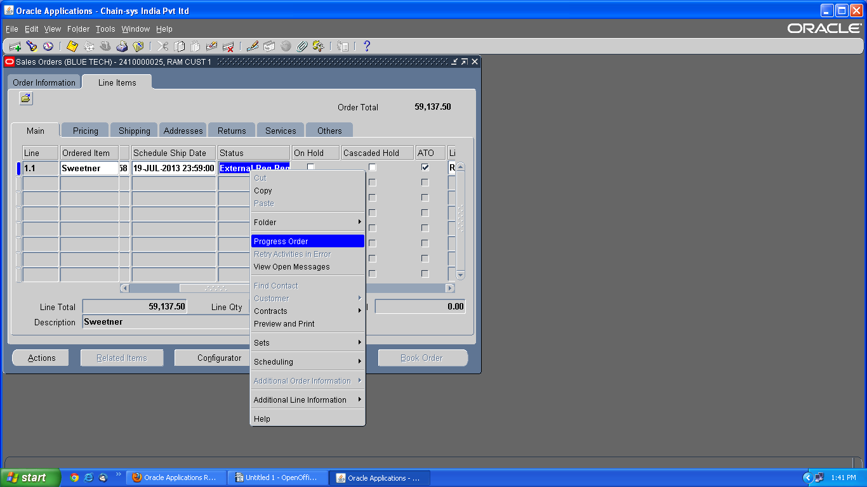The height and width of the screenshot is (487, 867).
Task: Save using the yellow floppy disk icon
Action: pyautogui.click(x=72, y=46)
